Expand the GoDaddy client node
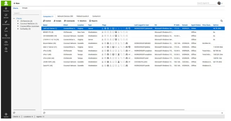The height and width of the screenshot is (121, 231). click(18, 29)
